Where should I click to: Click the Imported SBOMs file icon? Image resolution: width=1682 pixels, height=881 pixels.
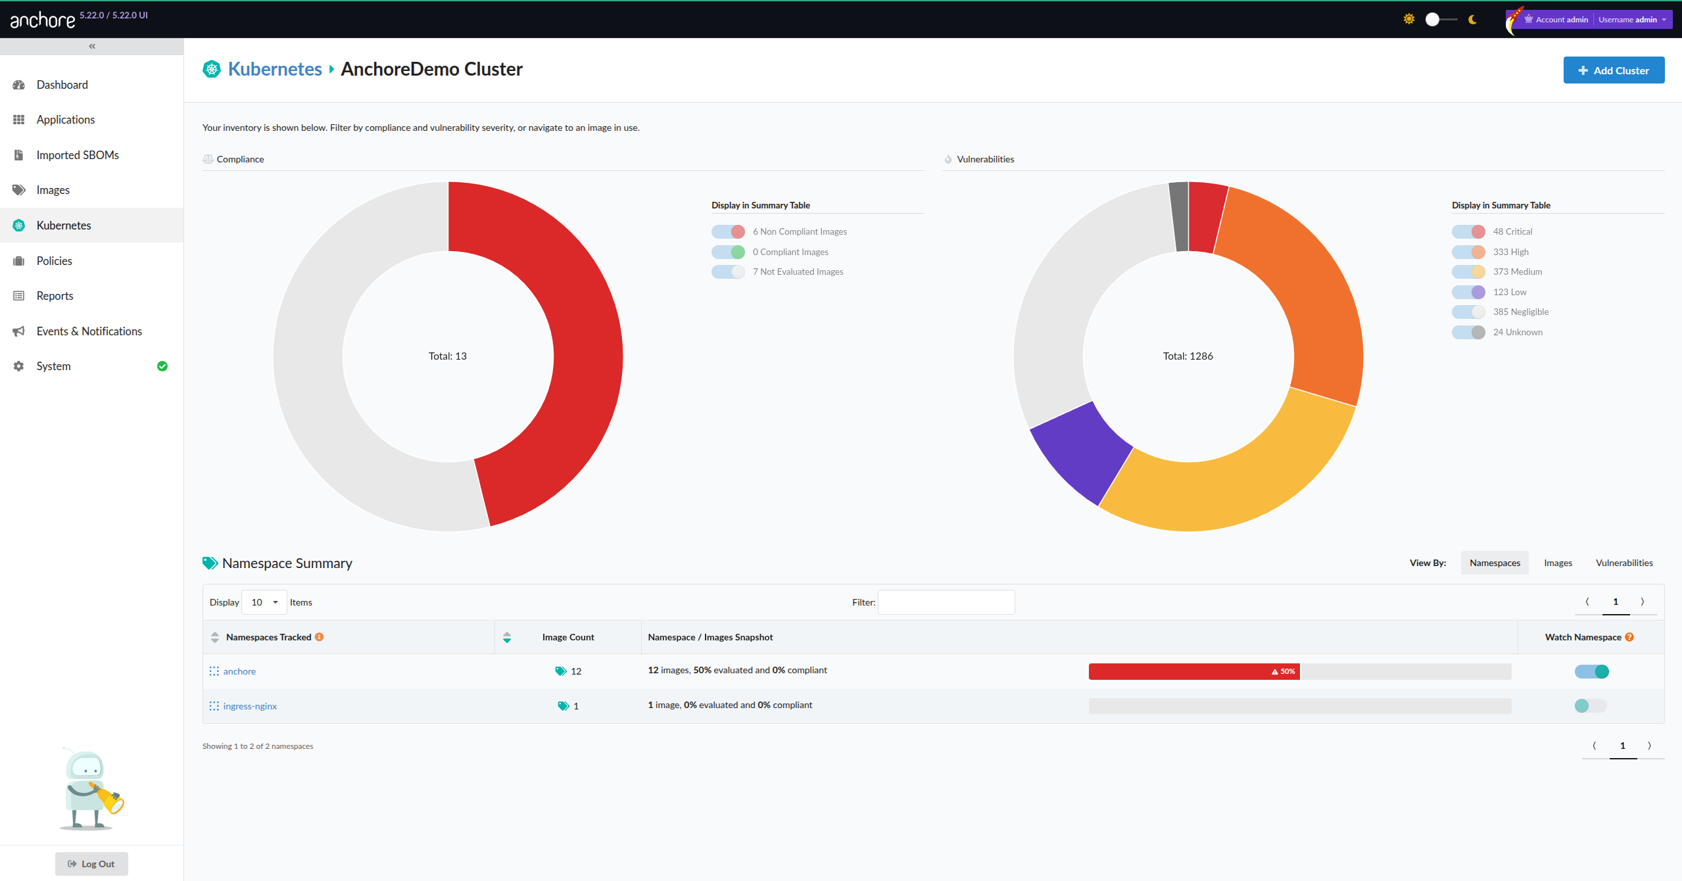pos(19,155)
